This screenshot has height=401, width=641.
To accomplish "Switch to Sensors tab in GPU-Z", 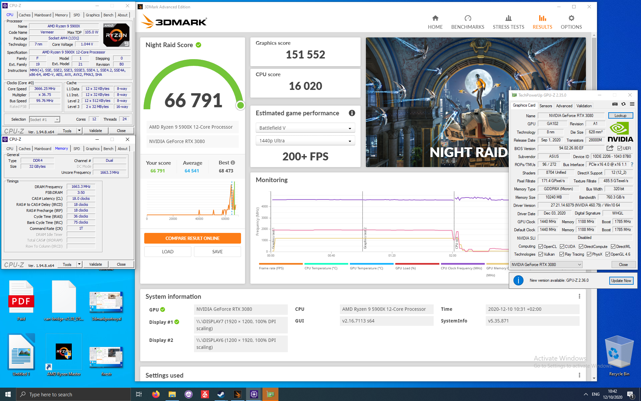I will (x=546, y=106).
